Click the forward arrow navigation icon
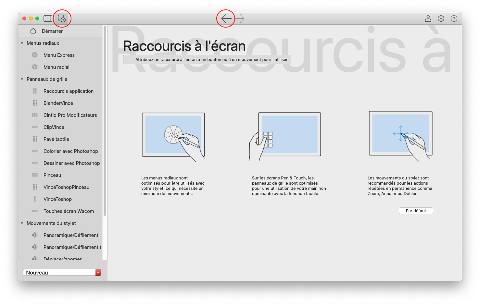This screenshot has width=480, height=305. click(240, 18)
